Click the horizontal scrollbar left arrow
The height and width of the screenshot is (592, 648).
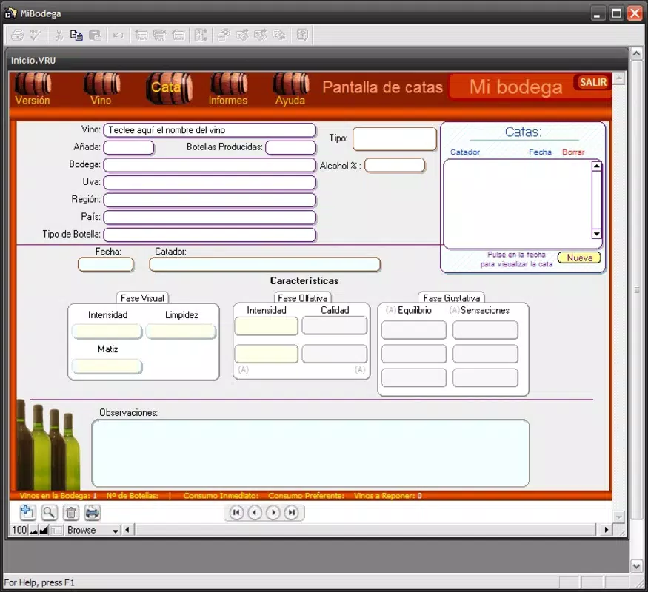(x=127, y=530)
